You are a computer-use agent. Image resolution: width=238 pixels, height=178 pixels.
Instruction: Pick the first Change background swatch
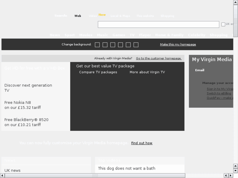97,45
